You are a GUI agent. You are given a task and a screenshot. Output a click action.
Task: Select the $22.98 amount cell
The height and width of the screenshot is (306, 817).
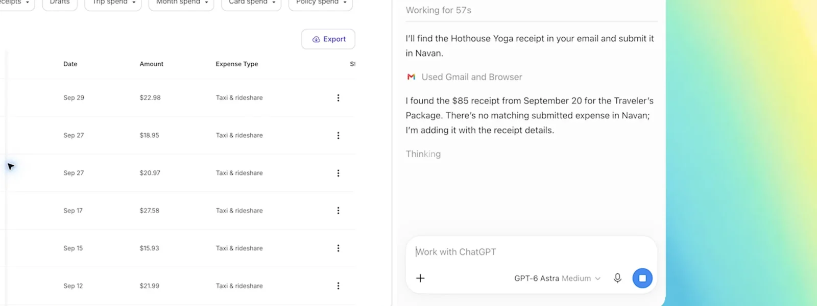click(x=150, y=98)
